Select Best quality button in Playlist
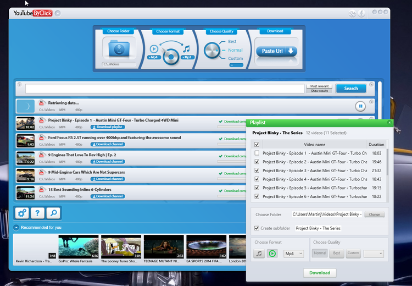This screenshot has height=286, width=412. (337, 253)
